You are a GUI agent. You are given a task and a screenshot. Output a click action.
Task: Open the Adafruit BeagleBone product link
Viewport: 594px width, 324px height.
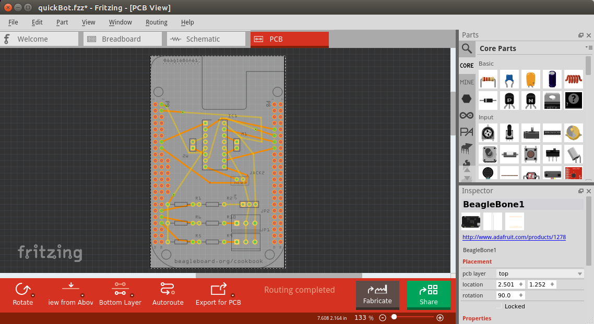tap(515, 237)
